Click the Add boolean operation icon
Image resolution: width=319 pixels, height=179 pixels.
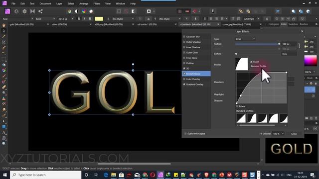293,11
